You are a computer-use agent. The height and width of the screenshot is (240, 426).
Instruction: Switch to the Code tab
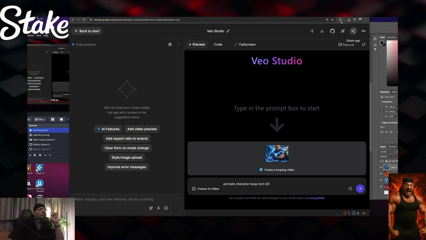tap(218, 44)
